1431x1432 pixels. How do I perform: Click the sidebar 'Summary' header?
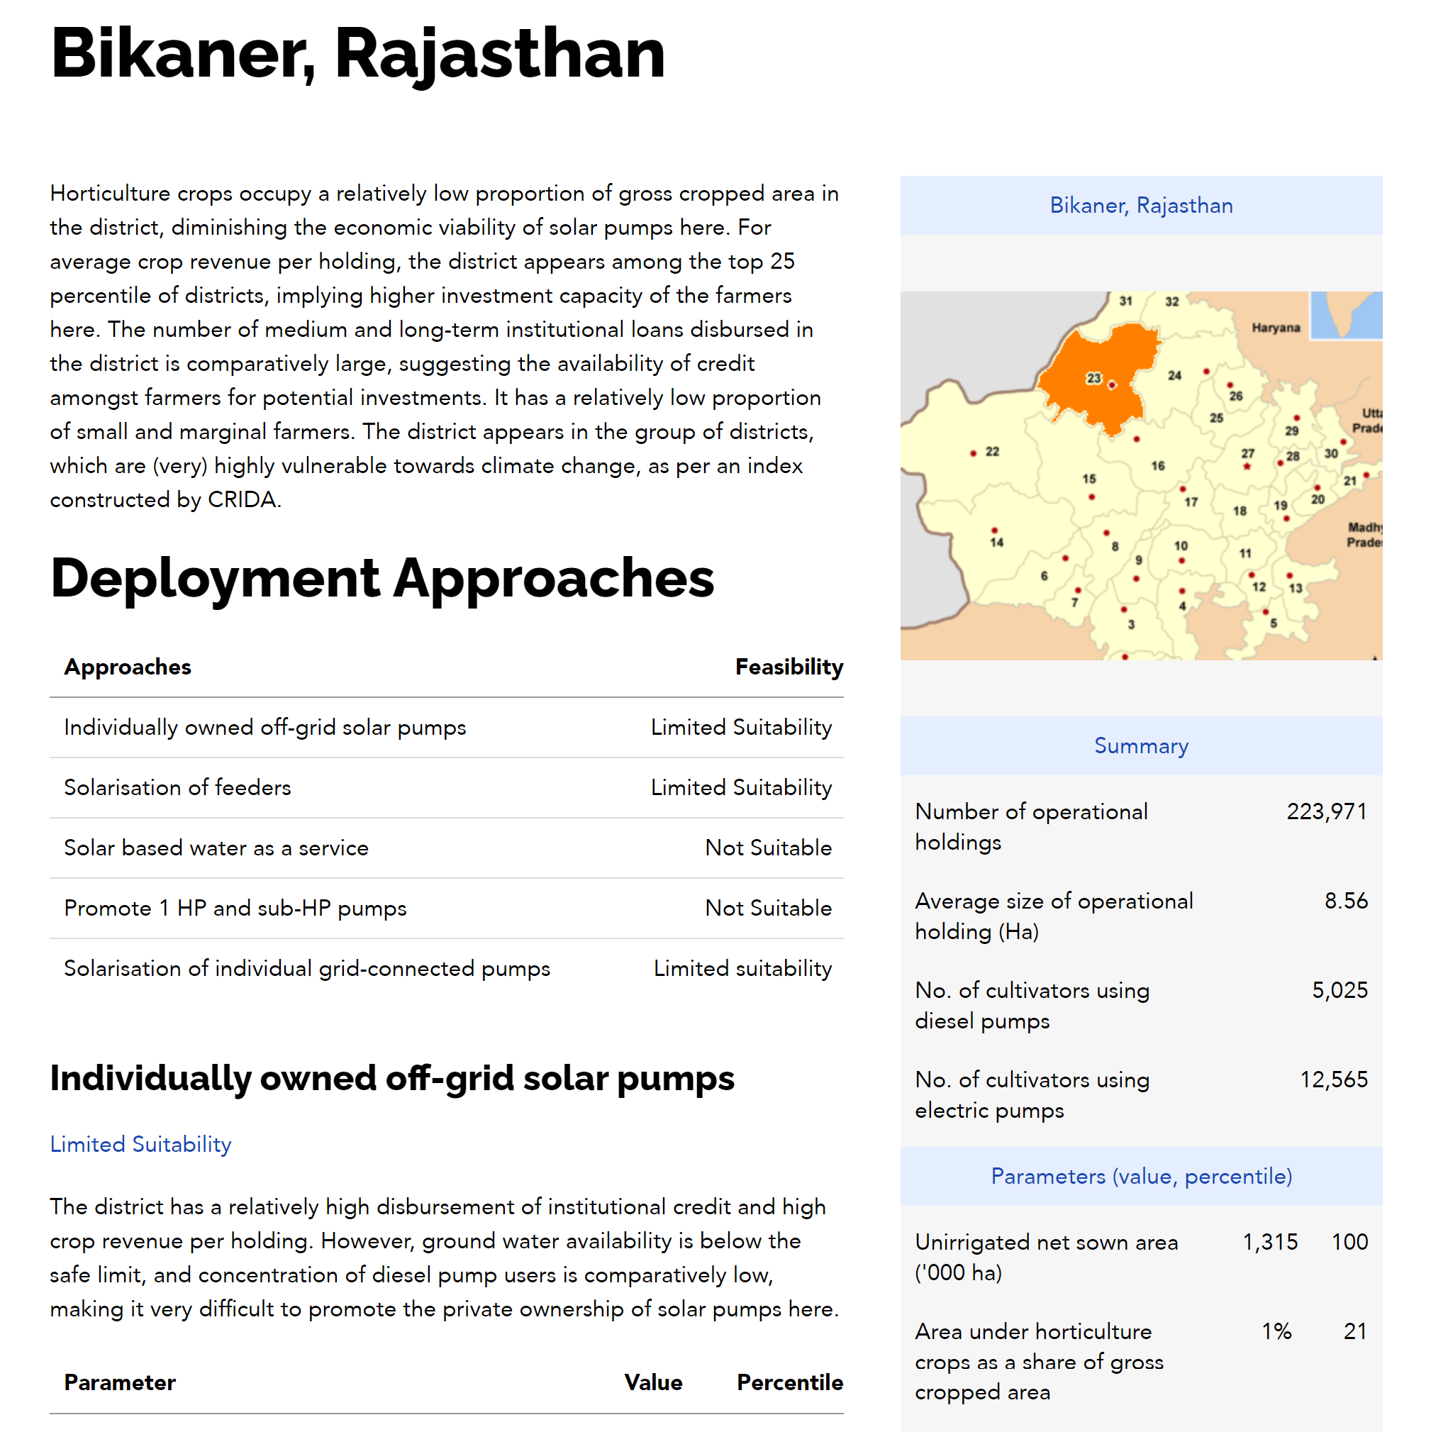point(1140,745)
